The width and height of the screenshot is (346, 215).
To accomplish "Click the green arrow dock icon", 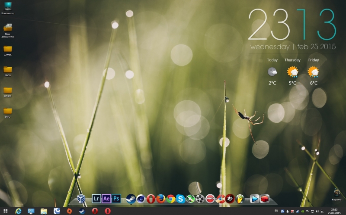I will click(190, 199).
